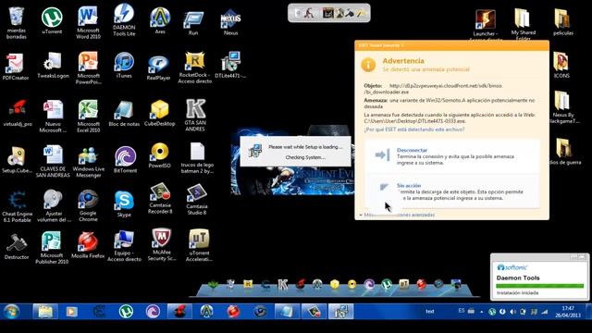Open PowerISO desktop shortcut
The height and width of the screenshot is (333, 592).
159,153
